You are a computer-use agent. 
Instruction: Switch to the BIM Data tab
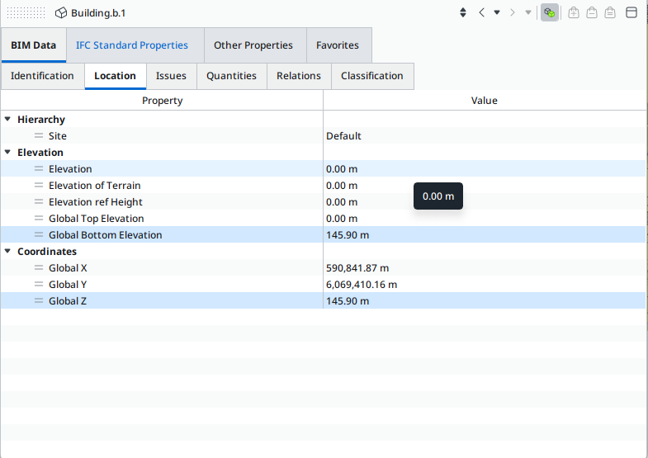(34, 45)
